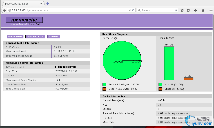Screen dimensions: 214x128
Task: Bookmark this page with the star icon
Action: coord(182,10)
